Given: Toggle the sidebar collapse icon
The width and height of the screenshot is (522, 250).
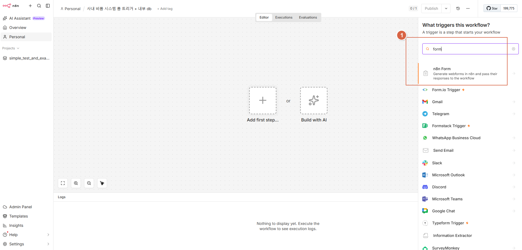Looking at the screenshot, I should [x=48, y=6].
